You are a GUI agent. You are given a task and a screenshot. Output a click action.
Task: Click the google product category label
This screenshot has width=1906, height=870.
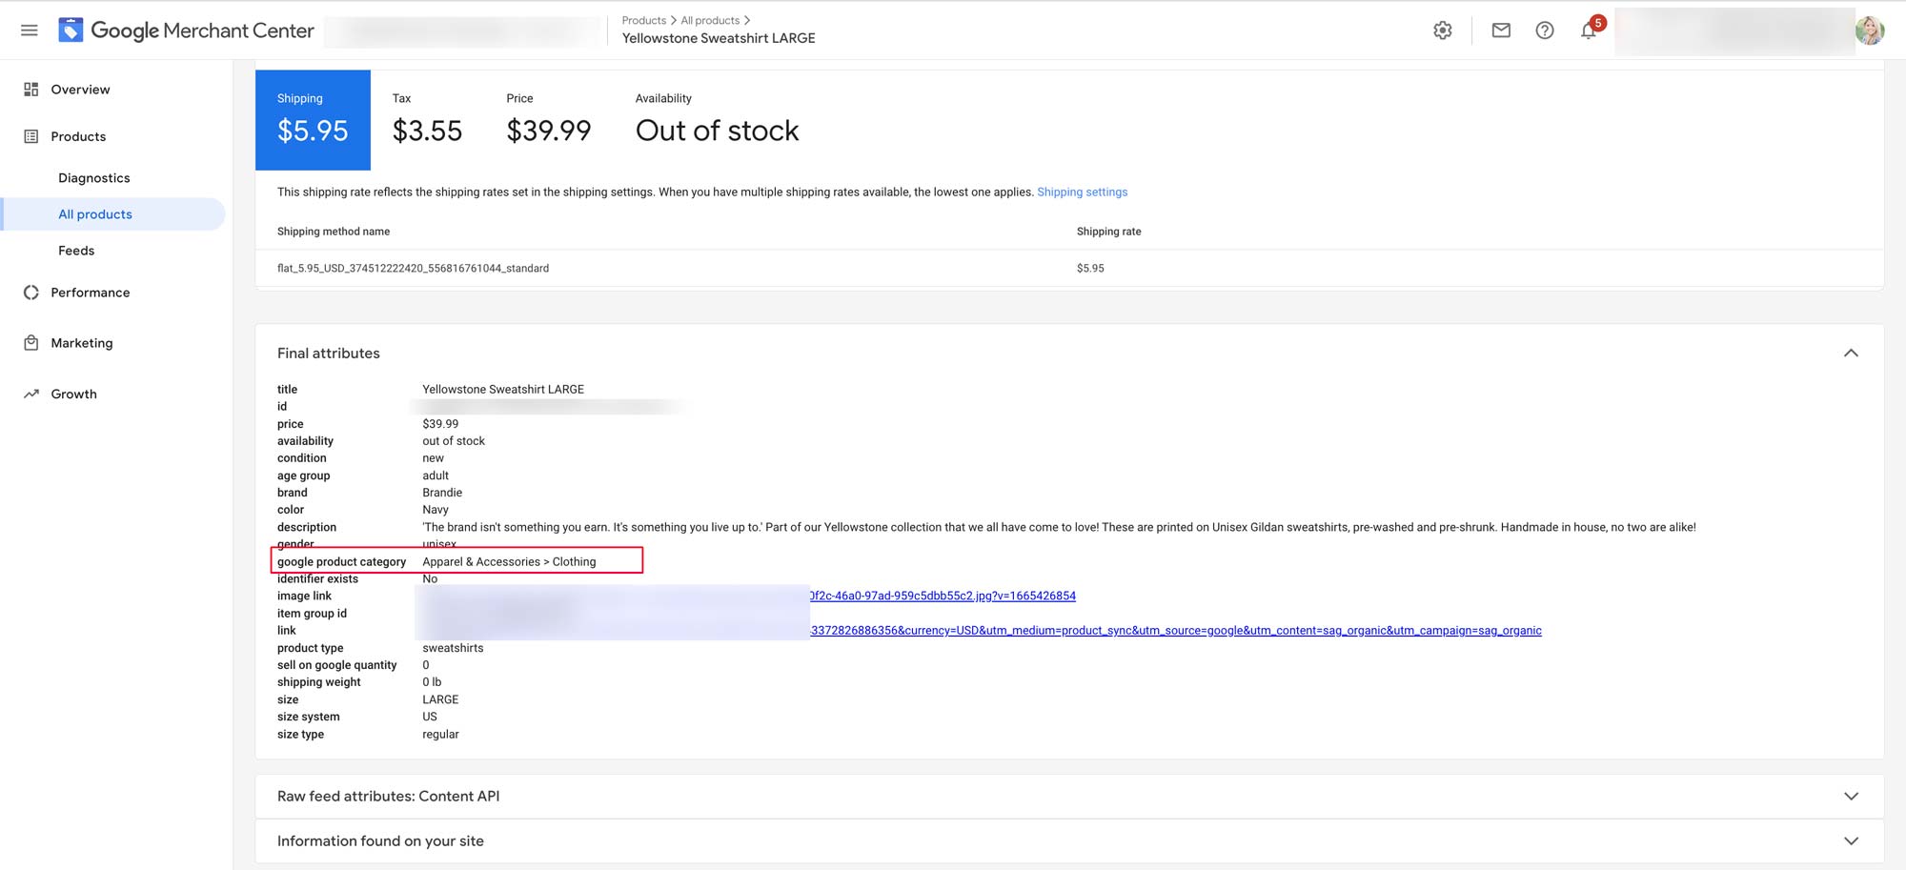click(x=341, y=562)
